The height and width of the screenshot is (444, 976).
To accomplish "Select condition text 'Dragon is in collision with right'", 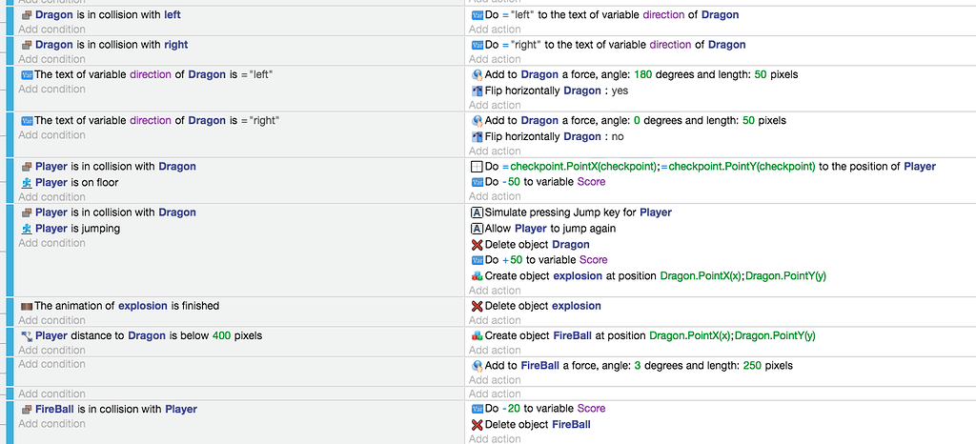I will click(x=112, y=45).
